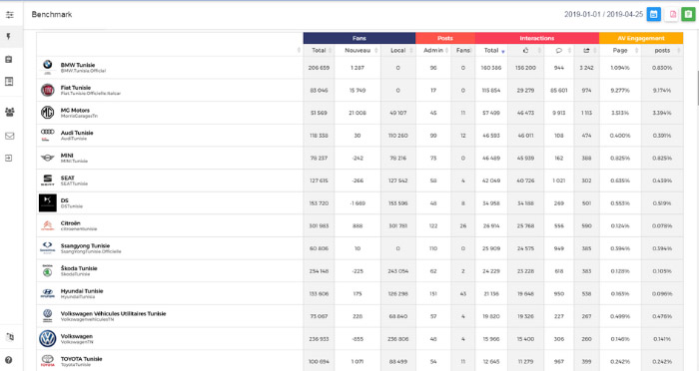Open the filter settings sliders icon

[x=9, y=15]
